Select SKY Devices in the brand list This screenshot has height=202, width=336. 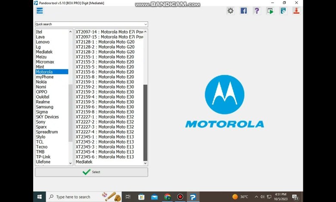point(47,117)
